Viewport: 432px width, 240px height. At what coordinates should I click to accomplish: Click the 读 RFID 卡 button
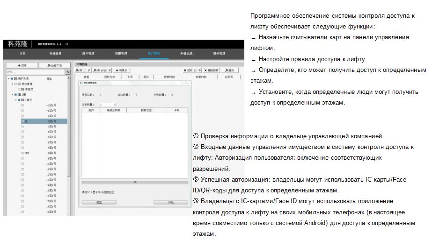point(102,71)
